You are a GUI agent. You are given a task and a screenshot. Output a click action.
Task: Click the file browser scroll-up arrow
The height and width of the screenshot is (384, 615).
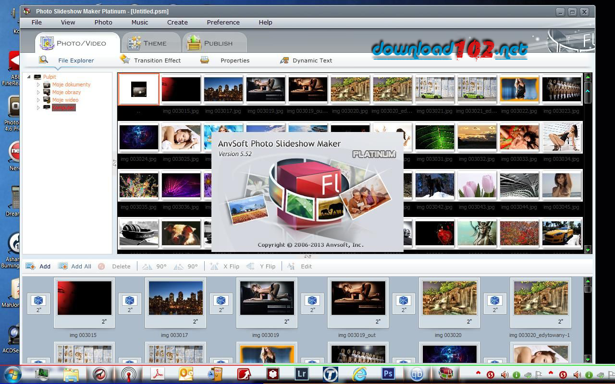pos(588,77)
